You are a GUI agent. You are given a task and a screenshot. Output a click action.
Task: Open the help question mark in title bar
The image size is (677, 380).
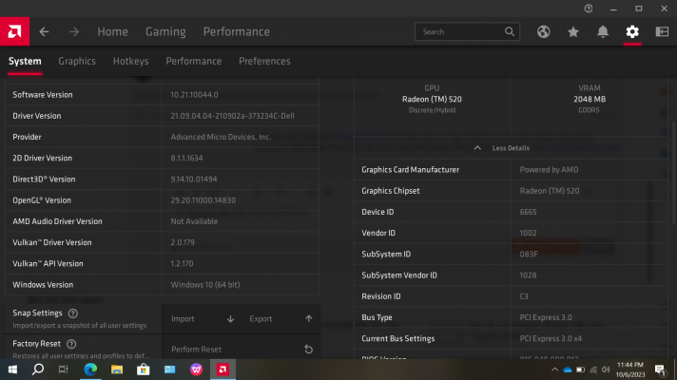click(589, 9)
